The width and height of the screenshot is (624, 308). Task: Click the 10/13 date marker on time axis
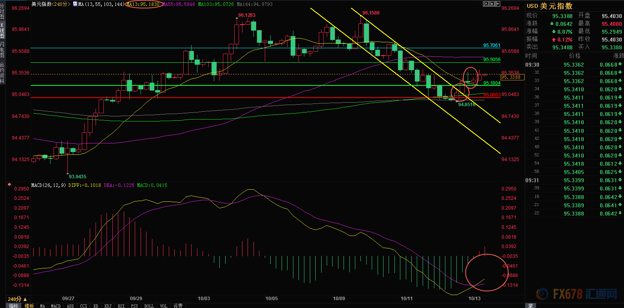[475, 299]
